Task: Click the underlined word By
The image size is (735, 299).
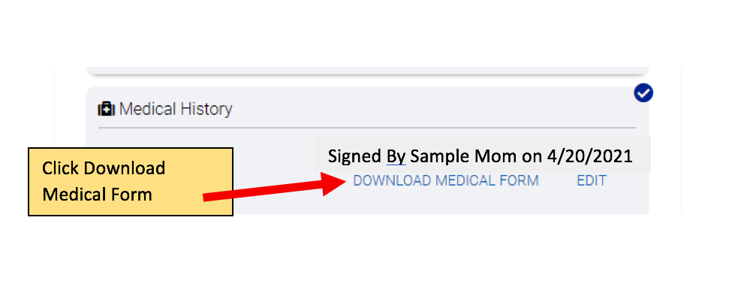Action: [x=396, y=156]
